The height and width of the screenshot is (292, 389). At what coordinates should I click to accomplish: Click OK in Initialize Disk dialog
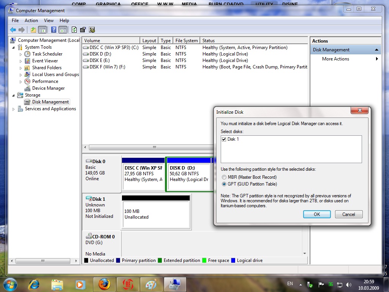(317, 214)
